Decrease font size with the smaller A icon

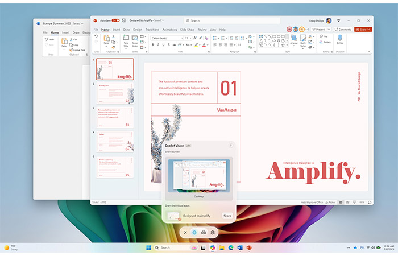pyautogui.click(x=200, y=38)
